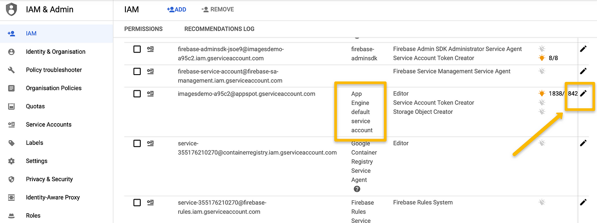Click the Identity & Organisation person icon
597x223 pixels.
12,52
